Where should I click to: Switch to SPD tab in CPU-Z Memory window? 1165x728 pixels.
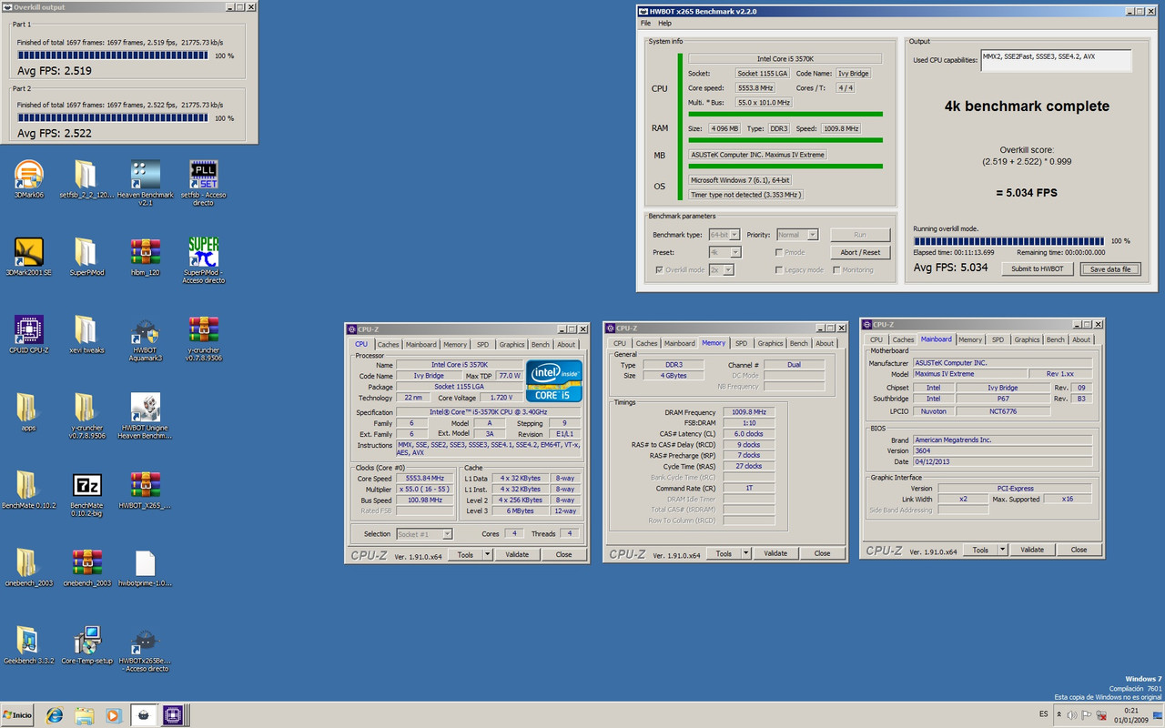[741, 343]
